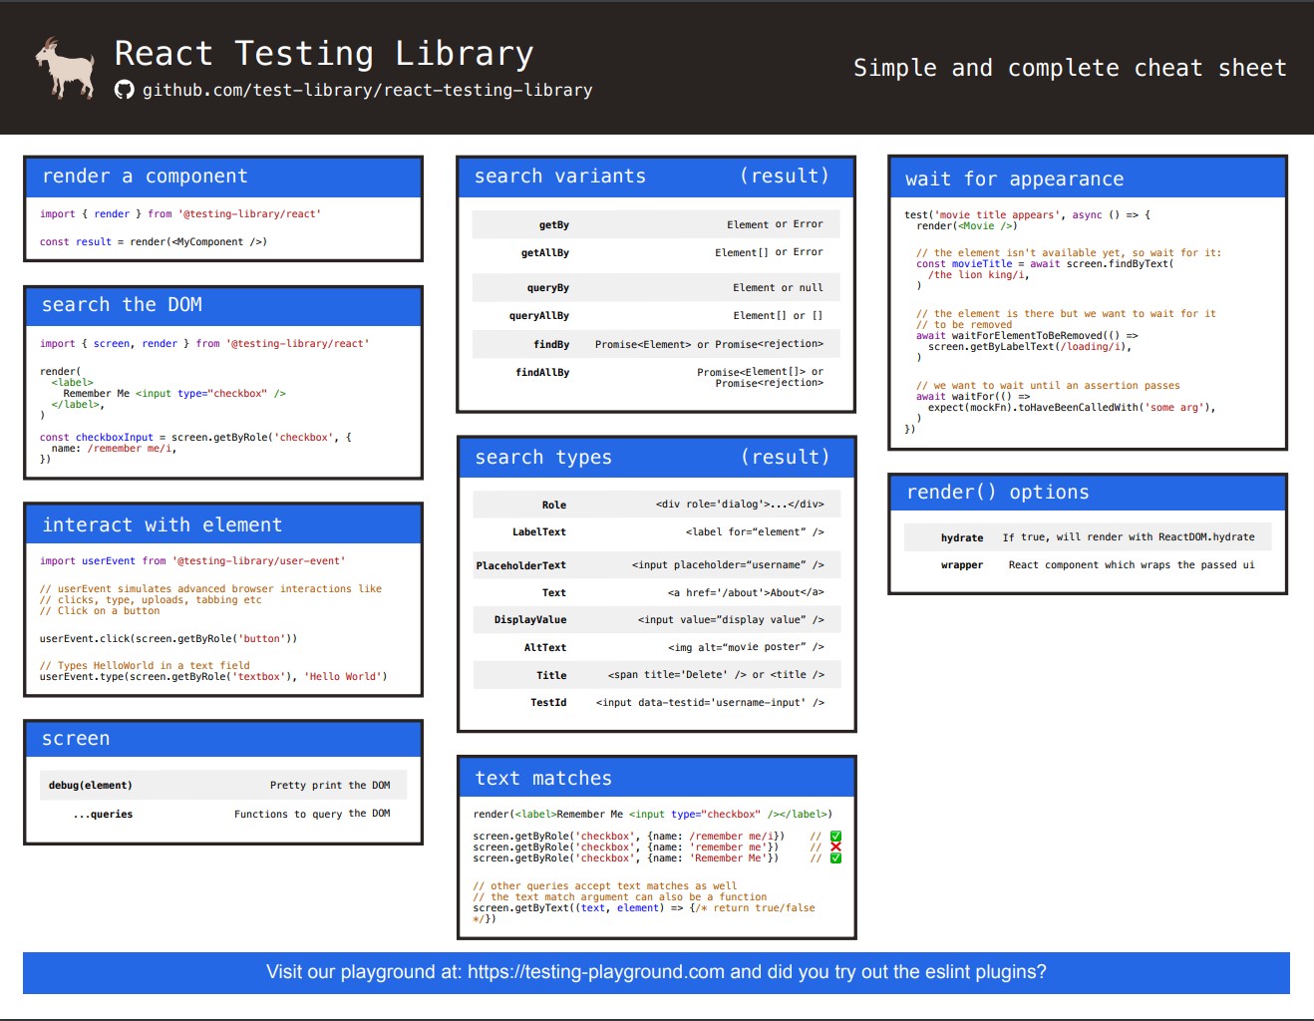Click the bottom green checkmark in text matches
This screenshot has height=1021, width=1314.
pyautogui.click(x=835, y=858)
